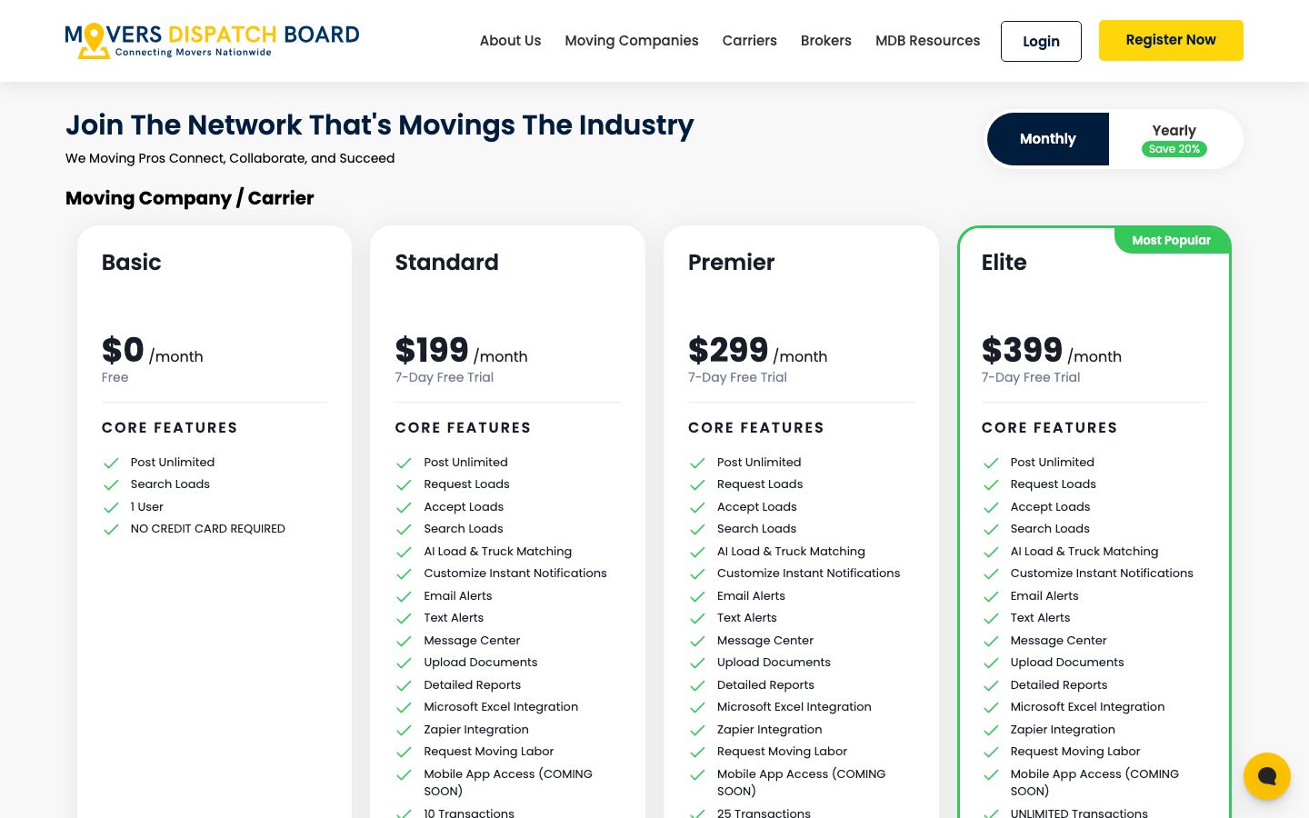The image size is (1309, 818).
Task: Go to the Brokers page
Action: coord(826,41)
